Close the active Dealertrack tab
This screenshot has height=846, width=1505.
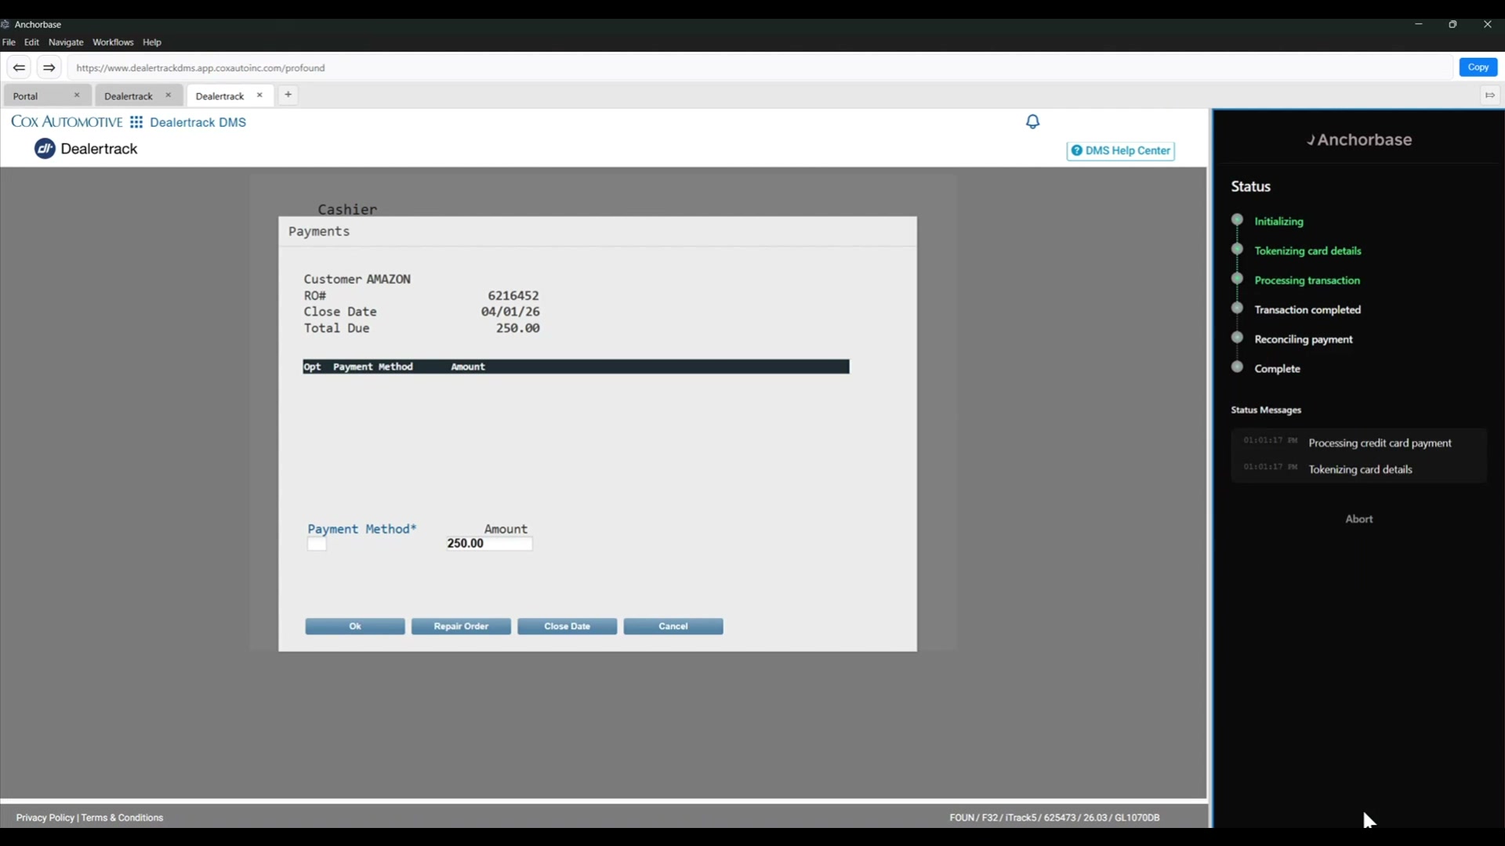coord(259,96)
